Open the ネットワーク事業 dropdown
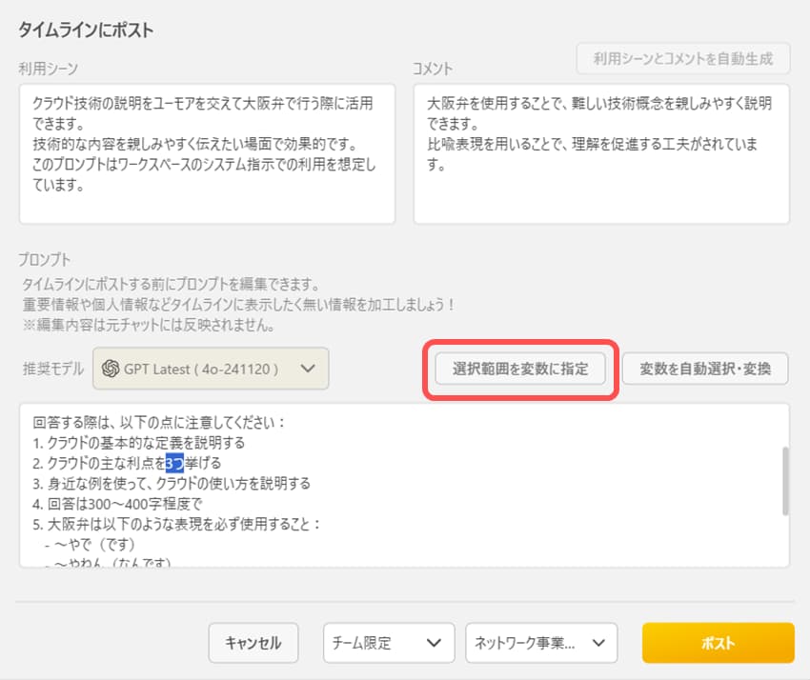The height and width of the screenshot is (680, 810). point(541,643)
